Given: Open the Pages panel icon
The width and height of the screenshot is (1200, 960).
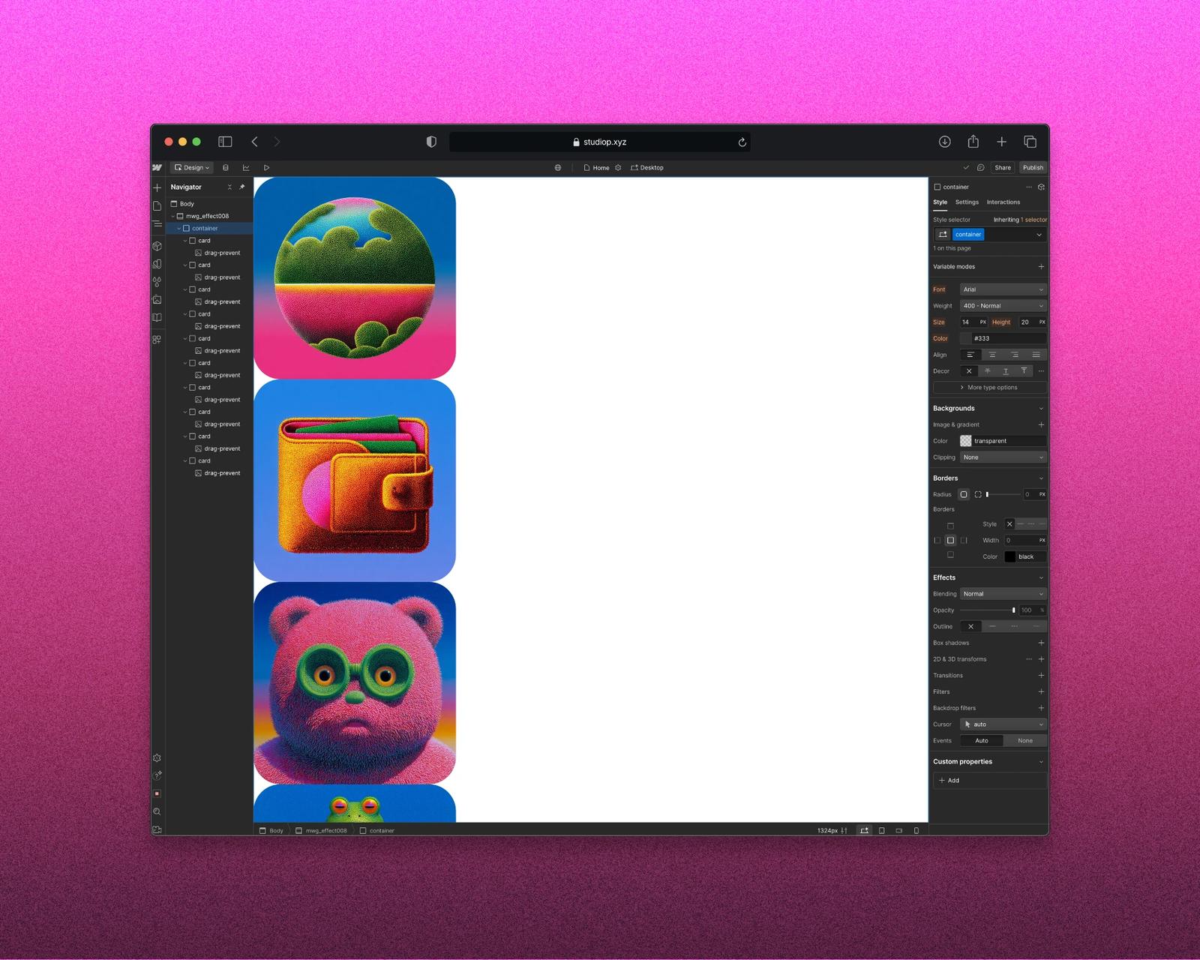Looking at the screenshot, I should 157,205.
